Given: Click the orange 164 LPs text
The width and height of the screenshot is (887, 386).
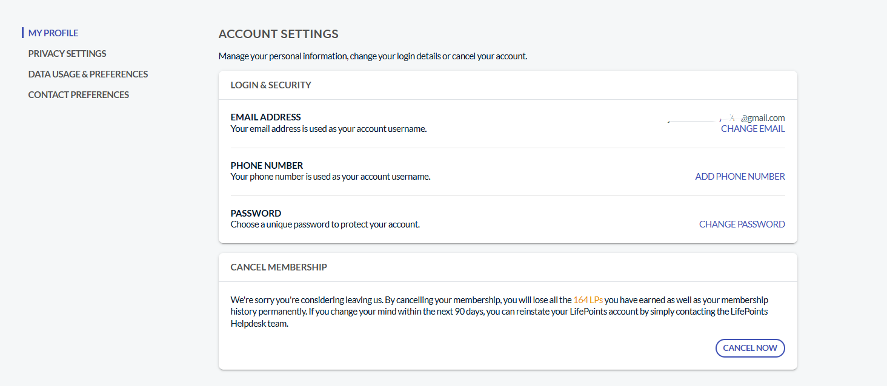Looking at the screenshot, I should tap(588, 300).
